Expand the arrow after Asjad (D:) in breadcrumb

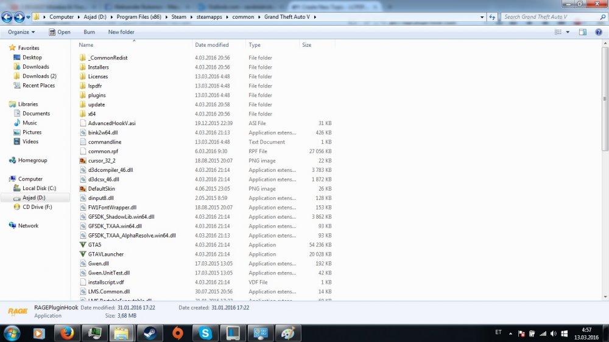(111, 17)
